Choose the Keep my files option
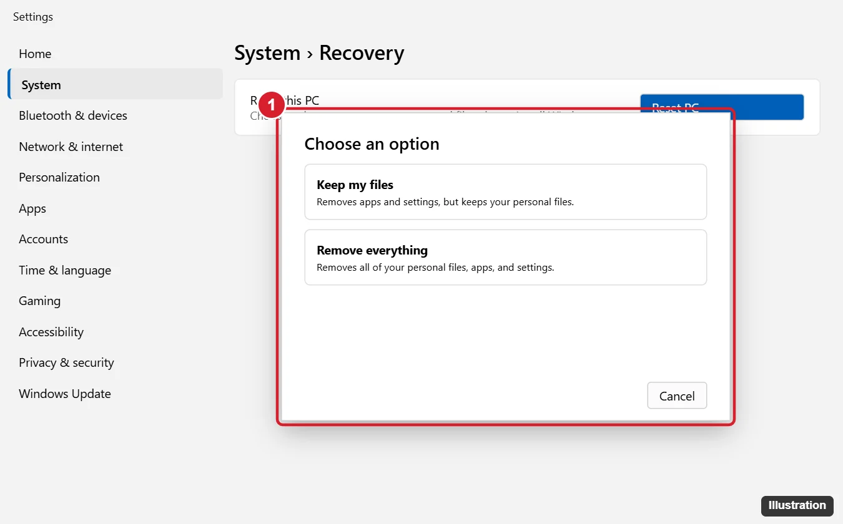 coord(506,192)
